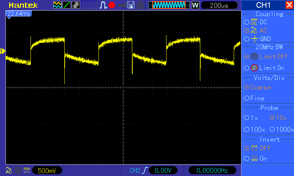Click the AC coupling symbol icon

point(254,30)
